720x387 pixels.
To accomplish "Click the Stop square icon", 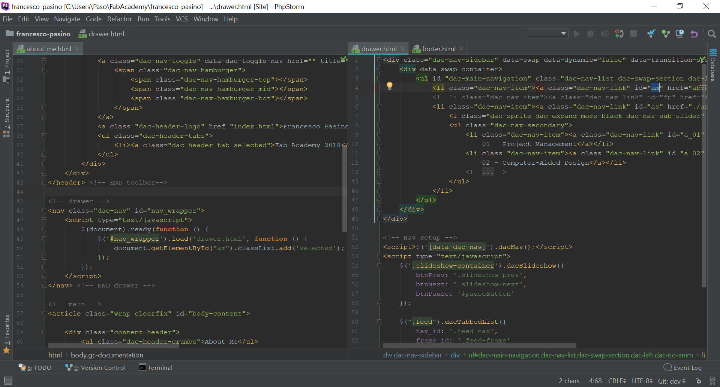I will 634,34.
